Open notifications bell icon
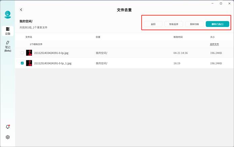This screenshot has height=147, width=234. 7,127
